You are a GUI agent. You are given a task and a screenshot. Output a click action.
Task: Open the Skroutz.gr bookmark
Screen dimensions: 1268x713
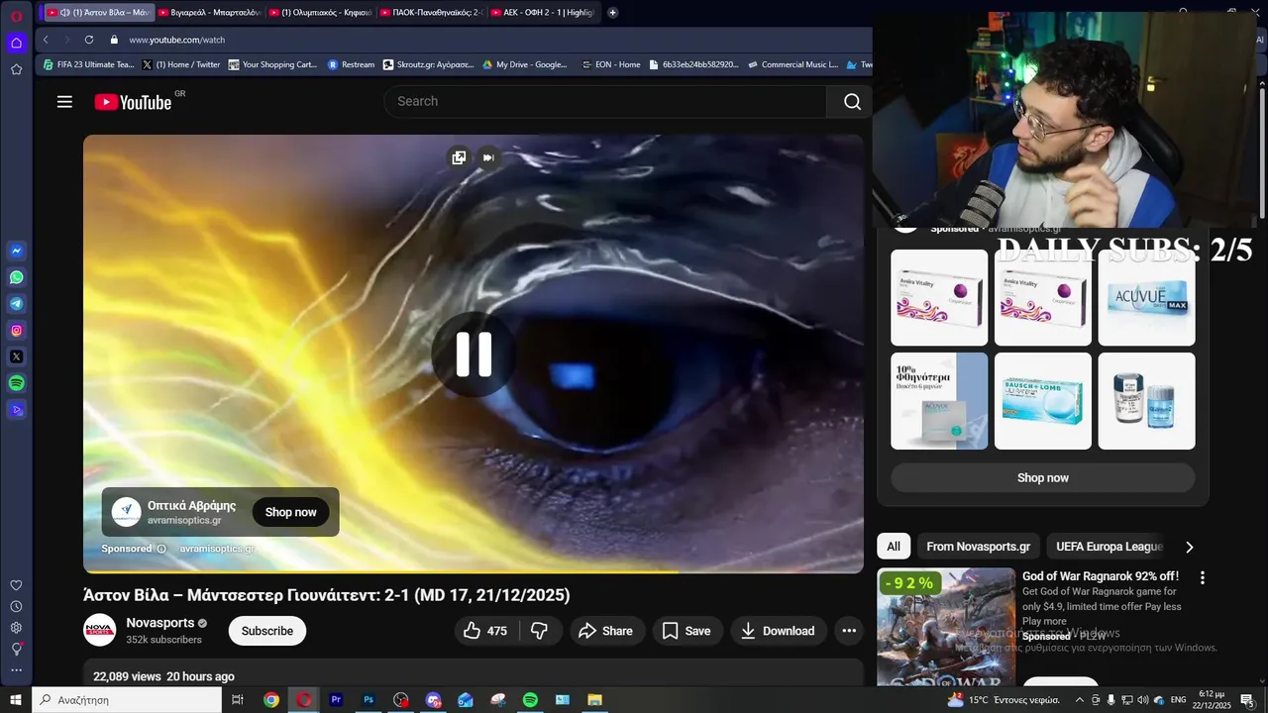pos(428,64)
